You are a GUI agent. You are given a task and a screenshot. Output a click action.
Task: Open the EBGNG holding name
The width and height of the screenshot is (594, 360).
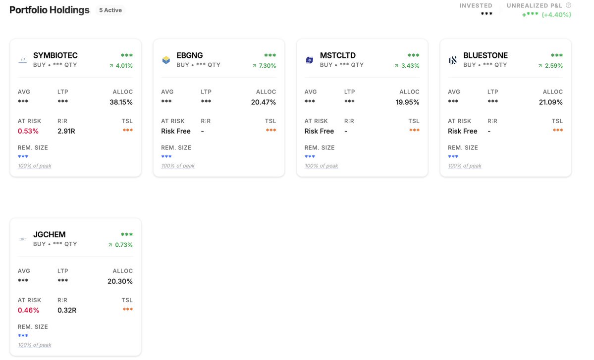190,55
